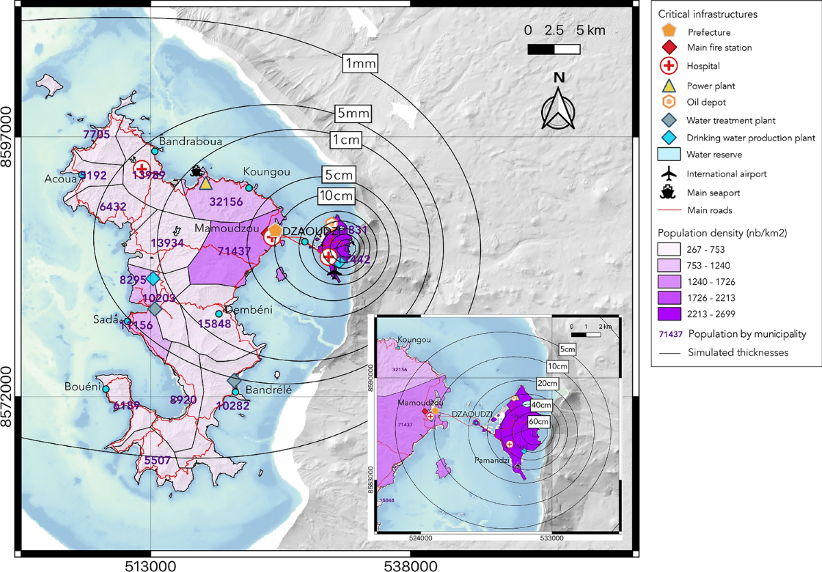
Task: Click the orange Prefecture pentagon in the legend
Action: click(x=669, y=32)
